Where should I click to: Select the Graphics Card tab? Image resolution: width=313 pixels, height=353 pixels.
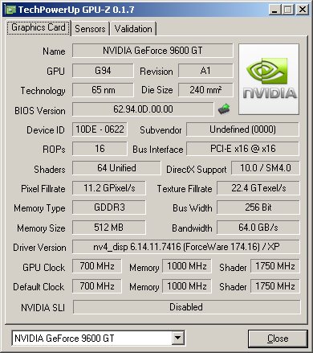point(39,27)
